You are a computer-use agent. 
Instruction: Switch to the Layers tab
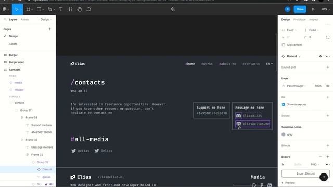[x=13, y=19]
